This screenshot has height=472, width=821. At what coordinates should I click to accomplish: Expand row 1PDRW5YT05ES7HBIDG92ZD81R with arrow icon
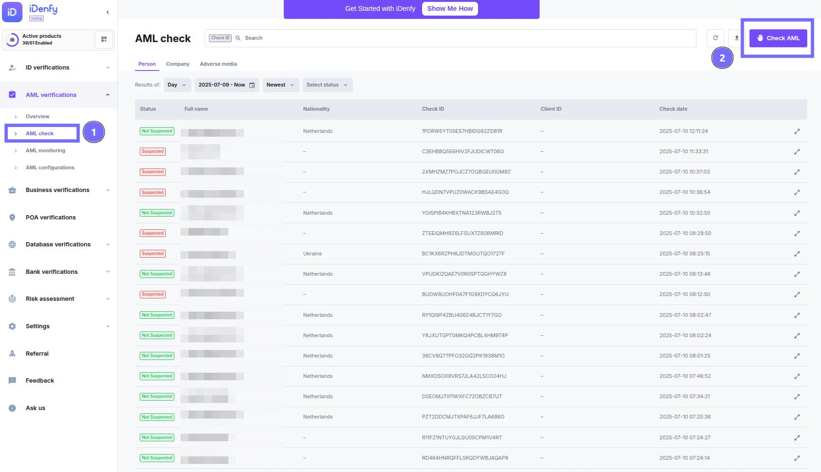click(797, 131)
